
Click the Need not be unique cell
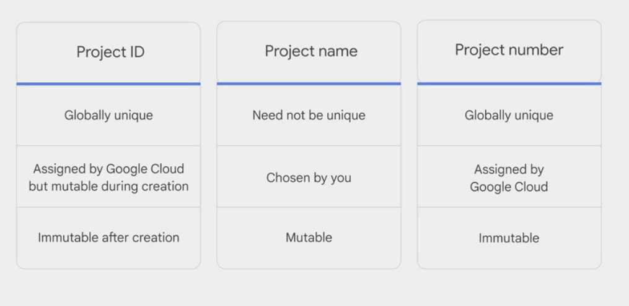pyautogui.click(x=309, y=116)
